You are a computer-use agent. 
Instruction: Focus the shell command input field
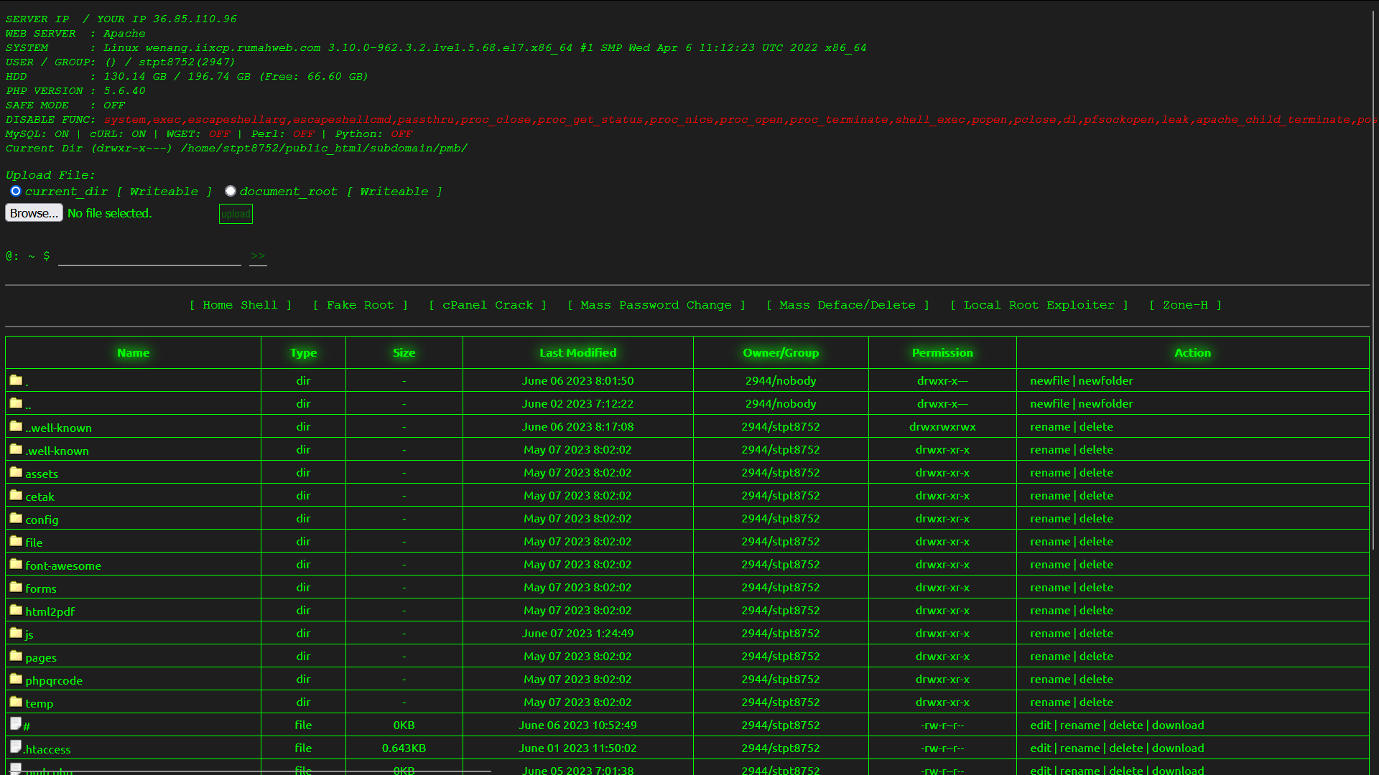[x=149, y=256]
